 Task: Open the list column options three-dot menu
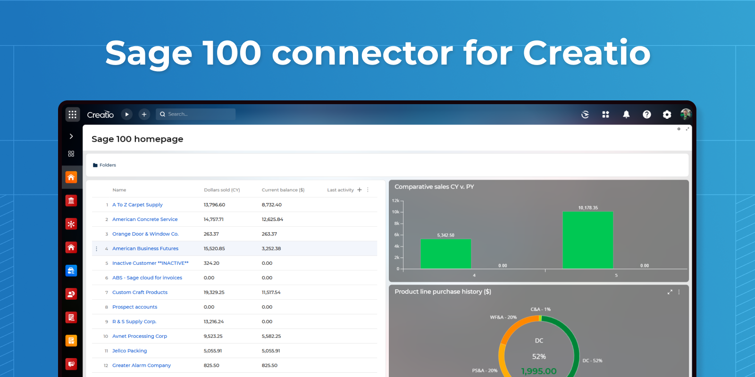coord(368,190)
